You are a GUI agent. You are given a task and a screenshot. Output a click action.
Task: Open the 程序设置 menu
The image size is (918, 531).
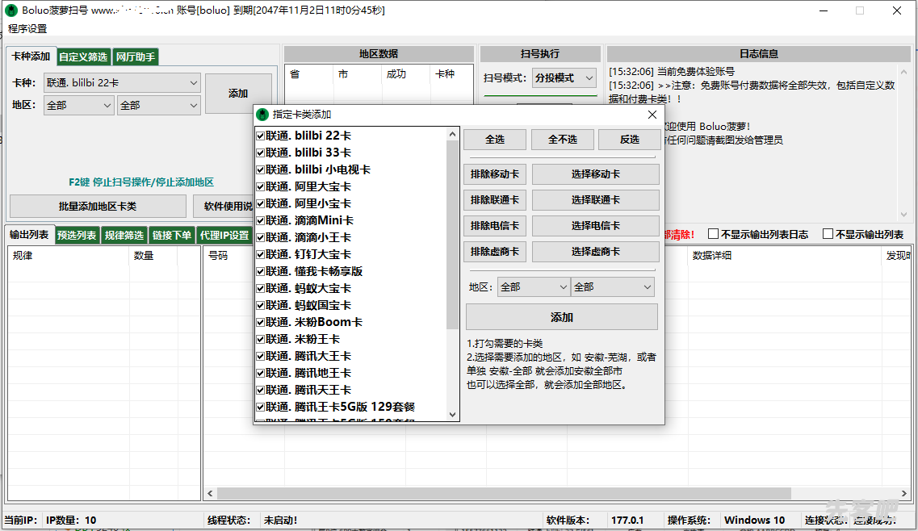coord(27,28)
